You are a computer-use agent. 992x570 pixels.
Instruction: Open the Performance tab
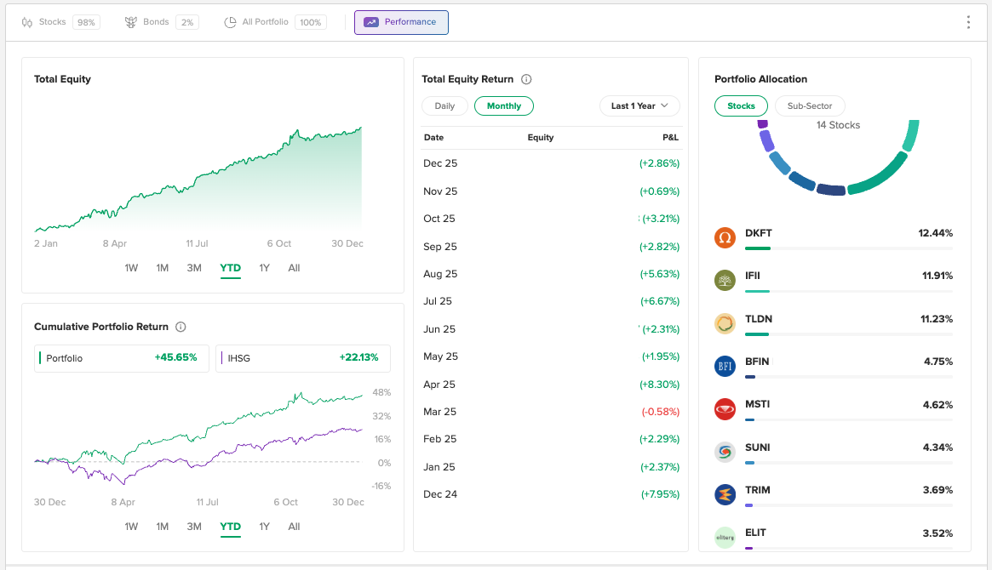(x=401, y=22)
